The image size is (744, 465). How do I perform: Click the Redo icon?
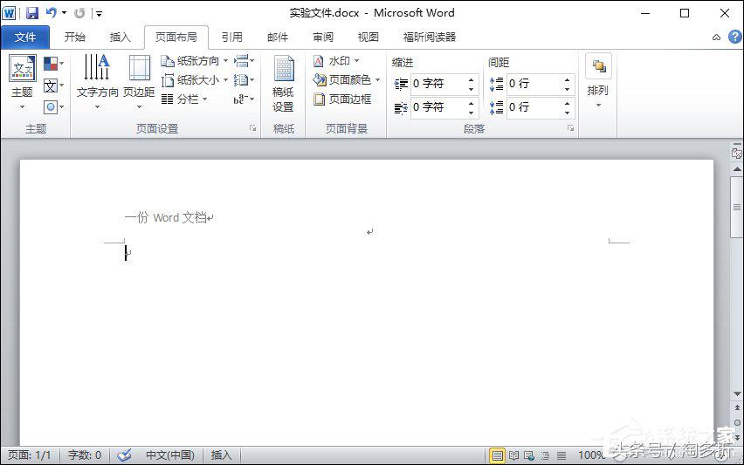[x=79, y=13]
